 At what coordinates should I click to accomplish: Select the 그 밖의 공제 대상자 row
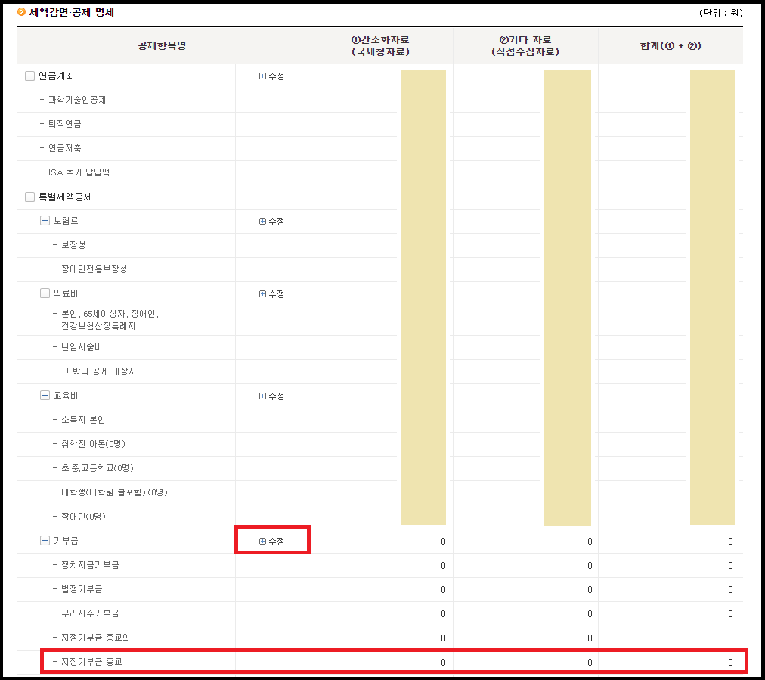click(98, 371)
